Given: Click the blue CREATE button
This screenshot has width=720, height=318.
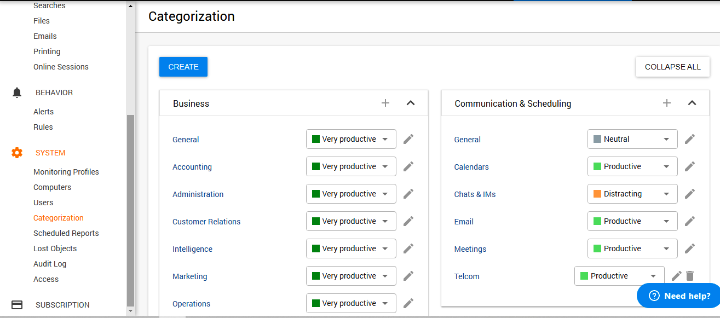Looking at the screenshot, I should 183,67.
